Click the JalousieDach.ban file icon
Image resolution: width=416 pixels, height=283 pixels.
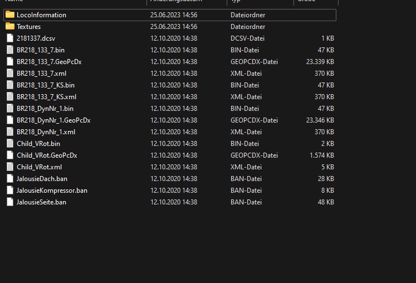click(x=10, y=179)
